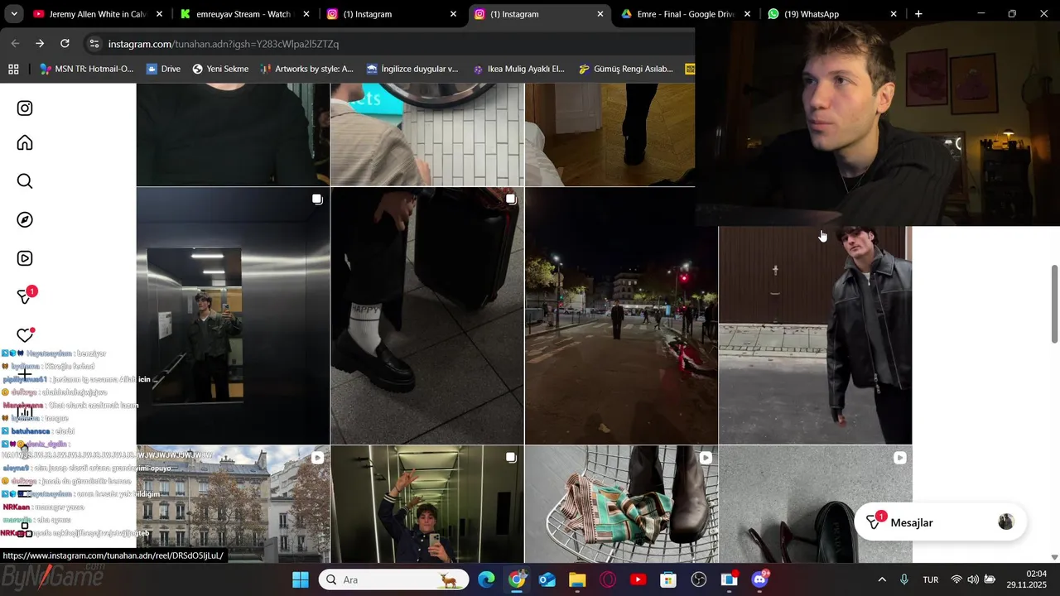Open Outlook from the taskbar
Screen dimensions: 1060x596
pos(547,579)
